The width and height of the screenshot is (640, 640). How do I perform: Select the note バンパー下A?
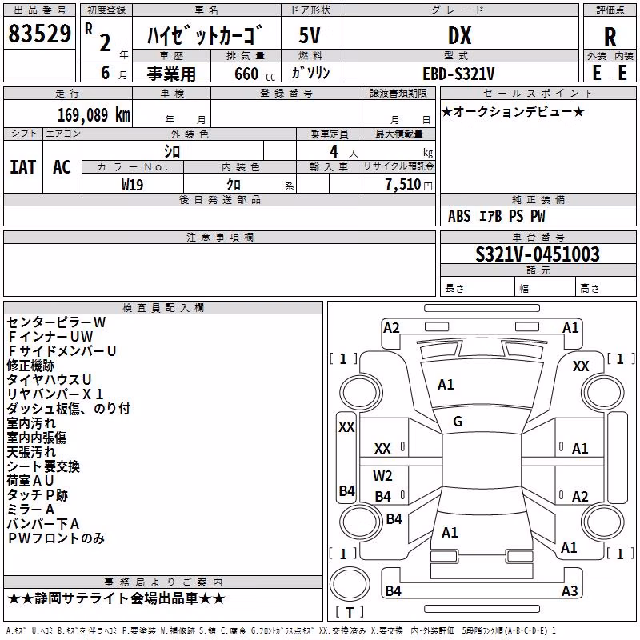coord(43,524)
